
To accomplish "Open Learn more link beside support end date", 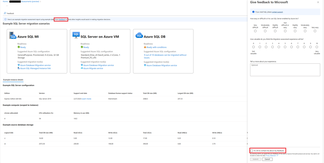I will click(x=86, y=99).
